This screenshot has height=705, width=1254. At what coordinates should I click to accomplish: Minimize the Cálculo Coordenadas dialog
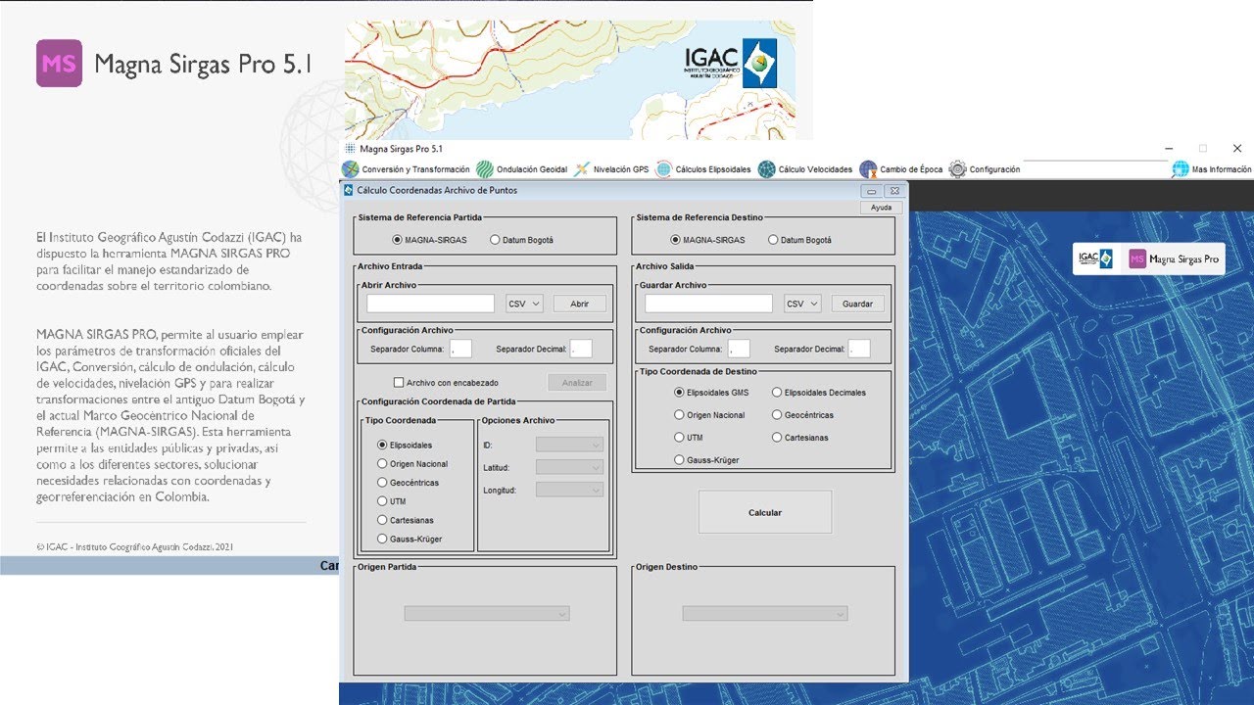(x=871, y=191)
